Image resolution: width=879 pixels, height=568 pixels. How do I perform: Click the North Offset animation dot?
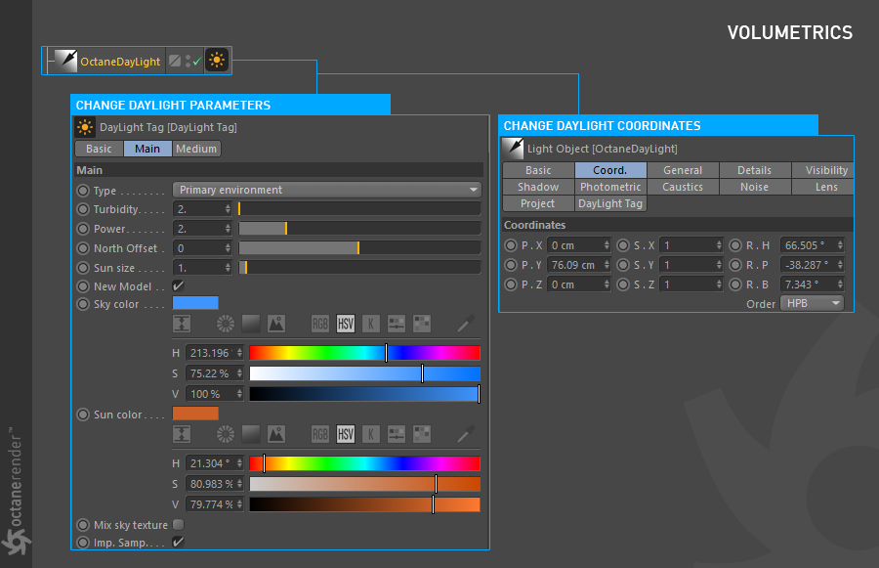(x=83, y=248)
